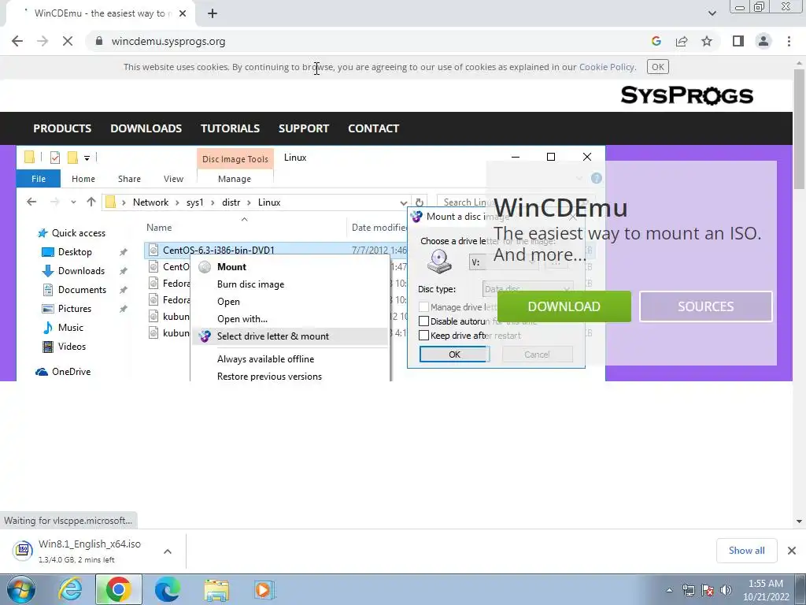Open File Explorer from the taskbar
Image resolution: width=806 pixels, height=605 pixels.
216,589
